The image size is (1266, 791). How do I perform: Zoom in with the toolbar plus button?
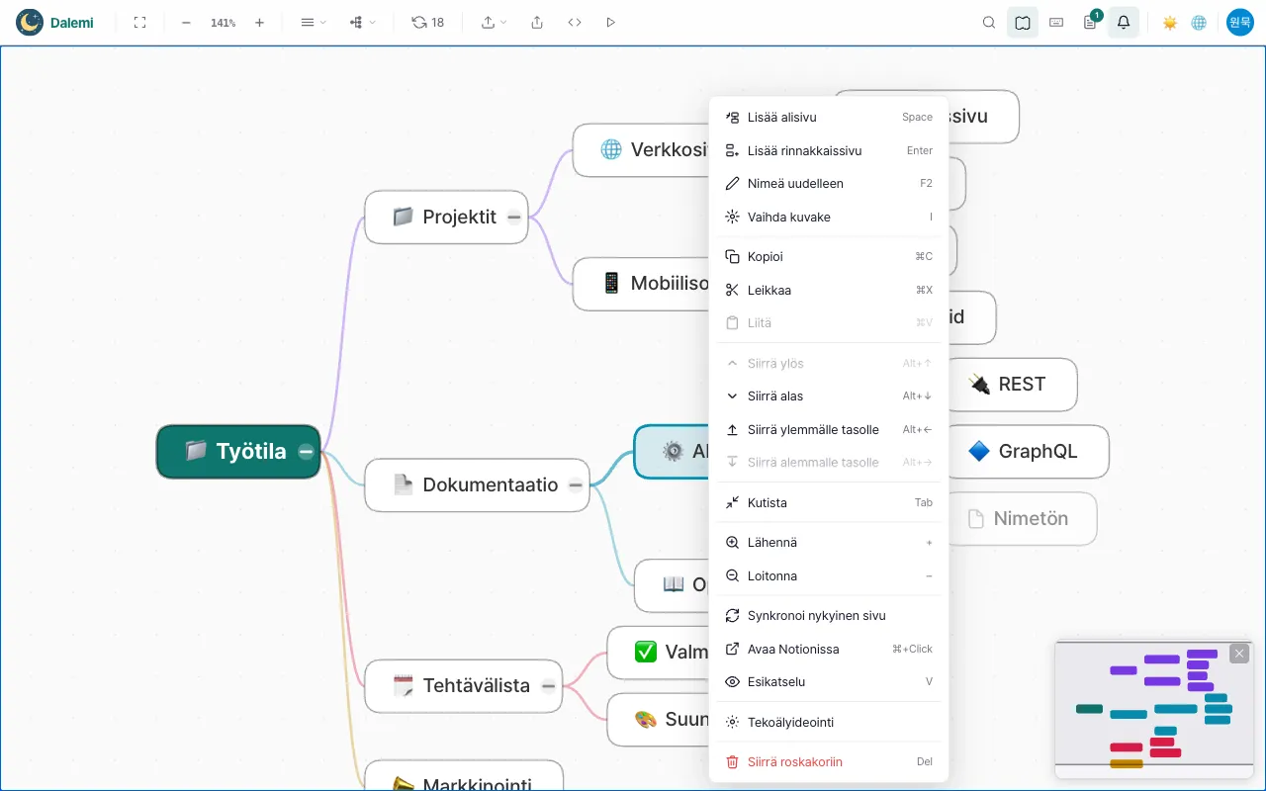[259, 22]
